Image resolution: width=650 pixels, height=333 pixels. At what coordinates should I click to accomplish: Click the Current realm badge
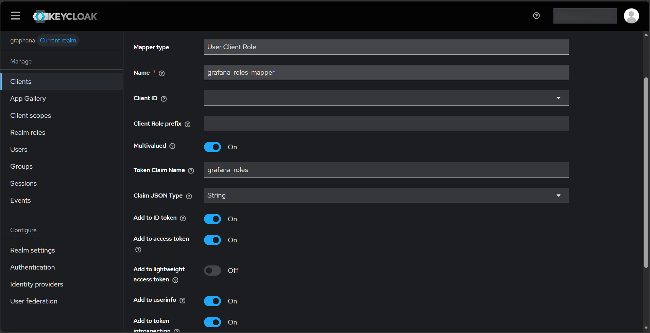tap(58, 40)
